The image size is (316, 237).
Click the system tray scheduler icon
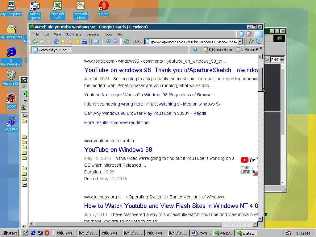pyautogui.click(x=288, y=233)
